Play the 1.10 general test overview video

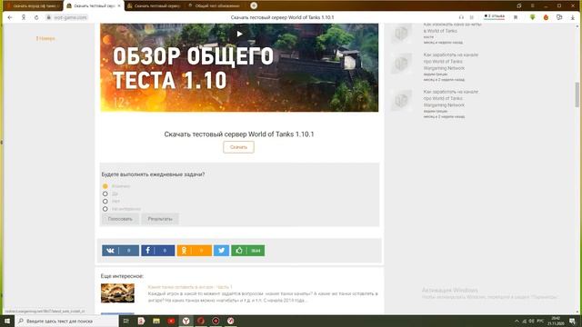(x=240, y=35)
